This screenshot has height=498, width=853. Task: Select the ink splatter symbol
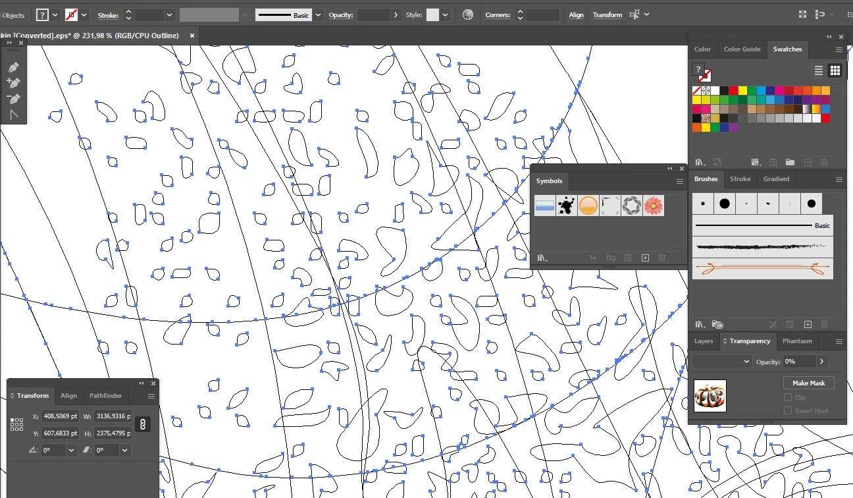coord(567,206)
